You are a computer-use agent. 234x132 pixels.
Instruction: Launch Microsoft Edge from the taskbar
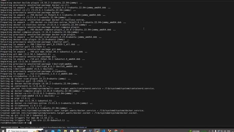pyautogui.click(x=59, y=131)
